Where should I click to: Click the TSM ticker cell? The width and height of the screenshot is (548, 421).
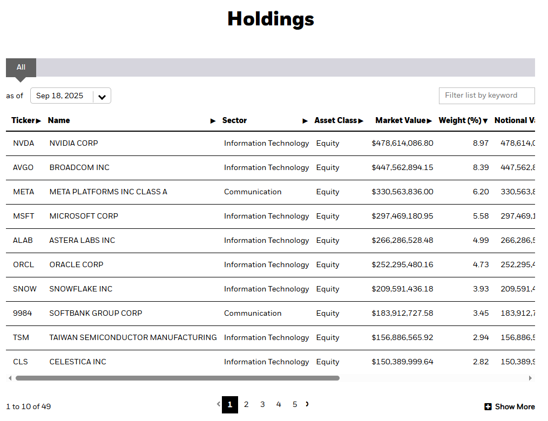click(x=21, y=337)
